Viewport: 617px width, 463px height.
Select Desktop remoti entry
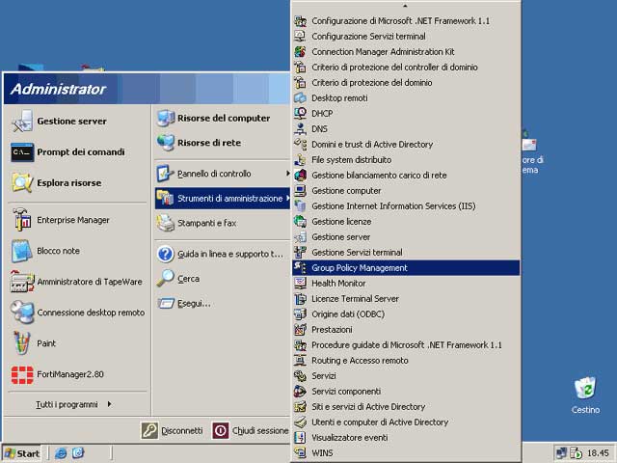(x=406, y=98)
